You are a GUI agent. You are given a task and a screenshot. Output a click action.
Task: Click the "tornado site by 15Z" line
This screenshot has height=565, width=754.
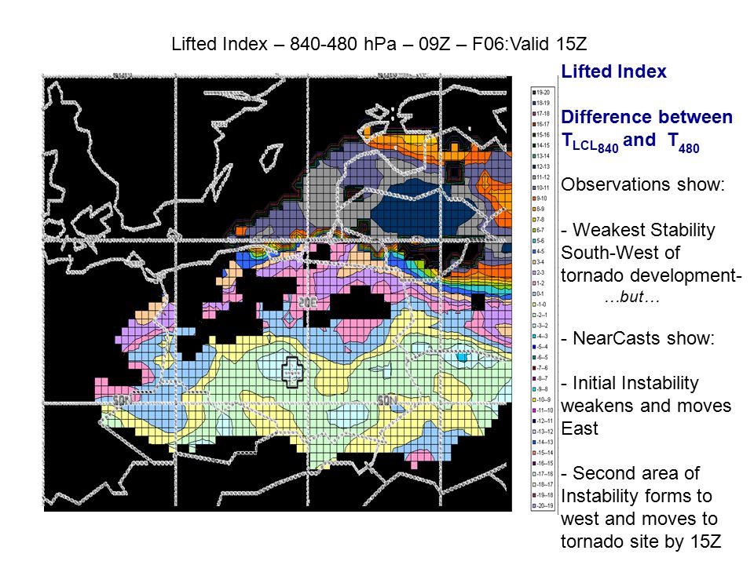pyautogui.click(x=641, y=541)
